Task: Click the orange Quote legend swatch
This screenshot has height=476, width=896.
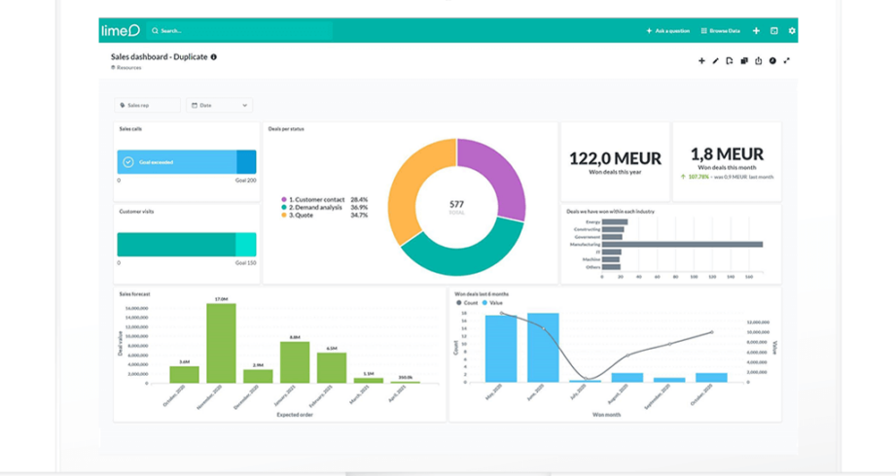Action: pyautogui.click(x=284, y=216)
